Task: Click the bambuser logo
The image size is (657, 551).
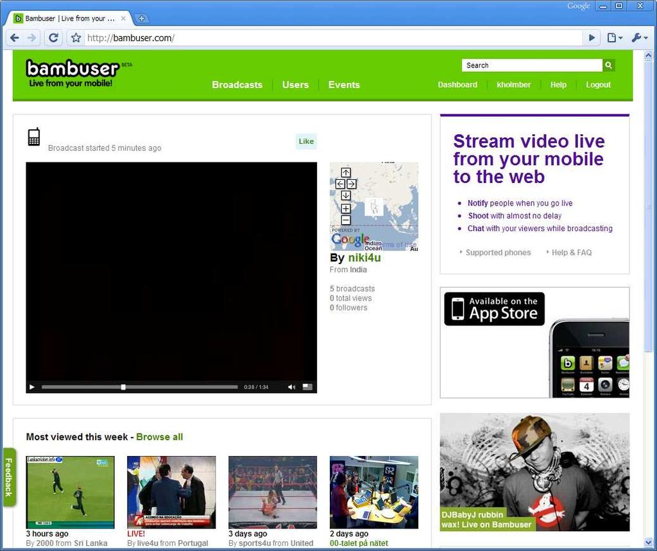Action: pos(73,73)
